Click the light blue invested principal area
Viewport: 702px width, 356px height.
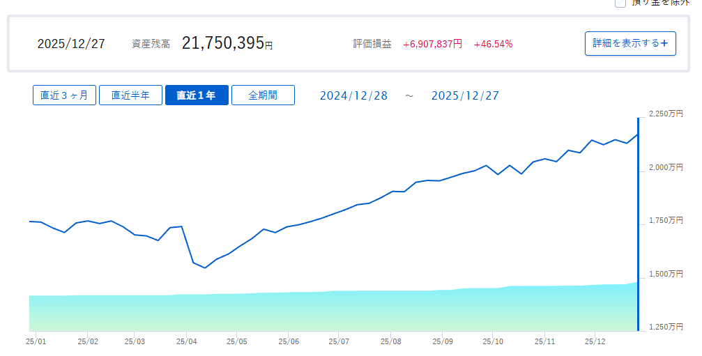[x=335, y=310]
